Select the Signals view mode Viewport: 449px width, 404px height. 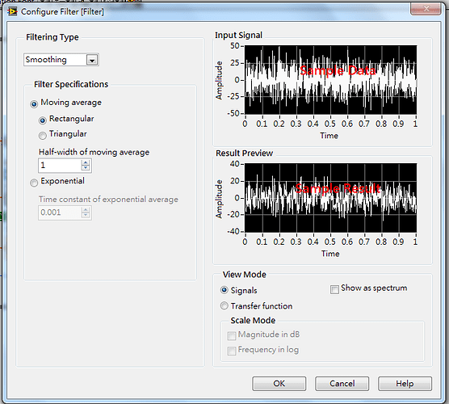[224, 290]
